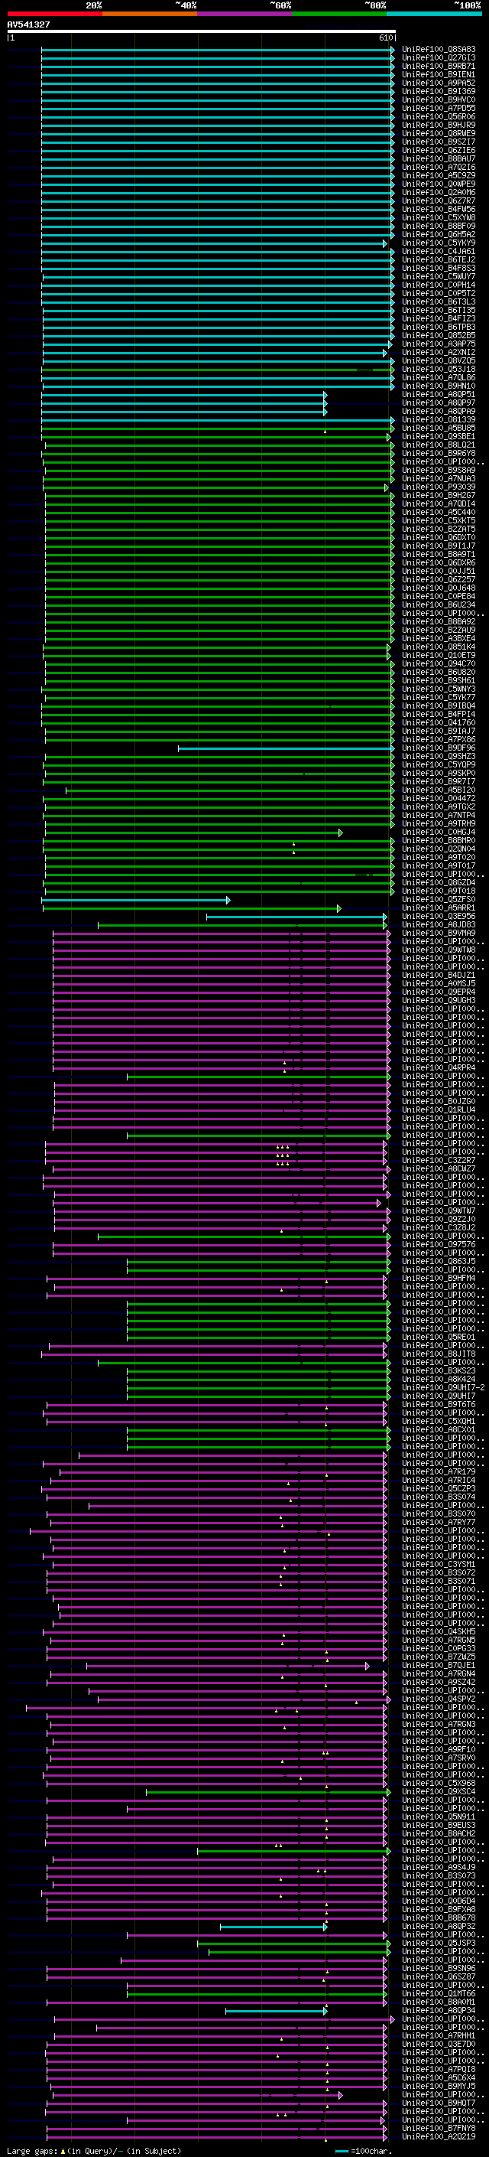Open the UniRef100_B9T6T6 entry
489x2157 pixels.
tap(439, 1405)
